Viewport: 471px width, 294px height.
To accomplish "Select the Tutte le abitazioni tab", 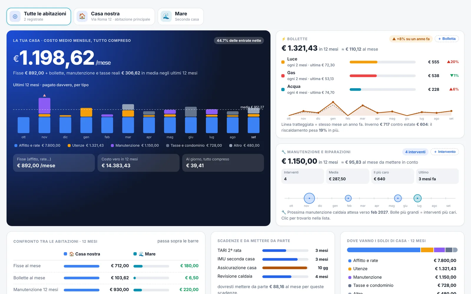I will (x=39, y=16).
